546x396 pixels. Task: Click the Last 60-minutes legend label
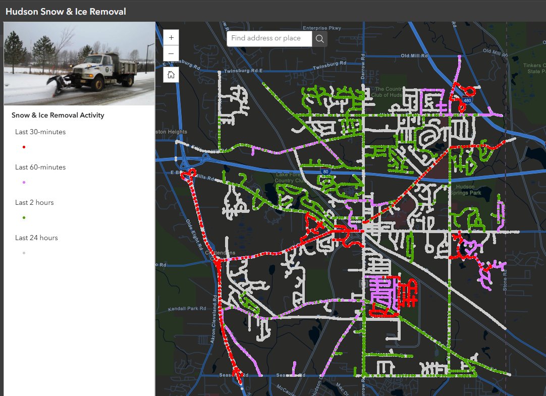(40, 167)
